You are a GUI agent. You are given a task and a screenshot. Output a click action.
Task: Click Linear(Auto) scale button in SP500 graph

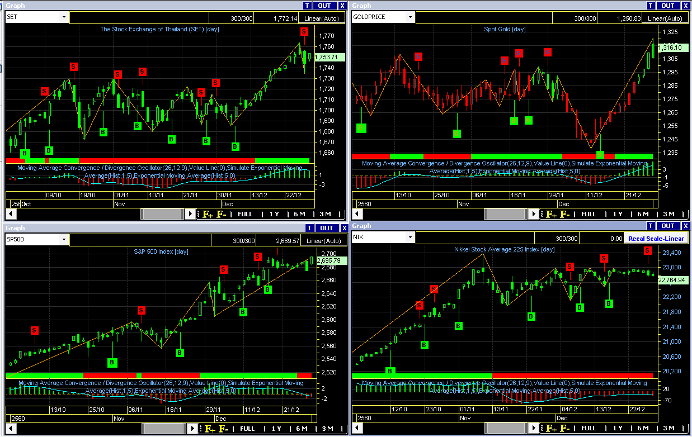[x=323, y=241]
